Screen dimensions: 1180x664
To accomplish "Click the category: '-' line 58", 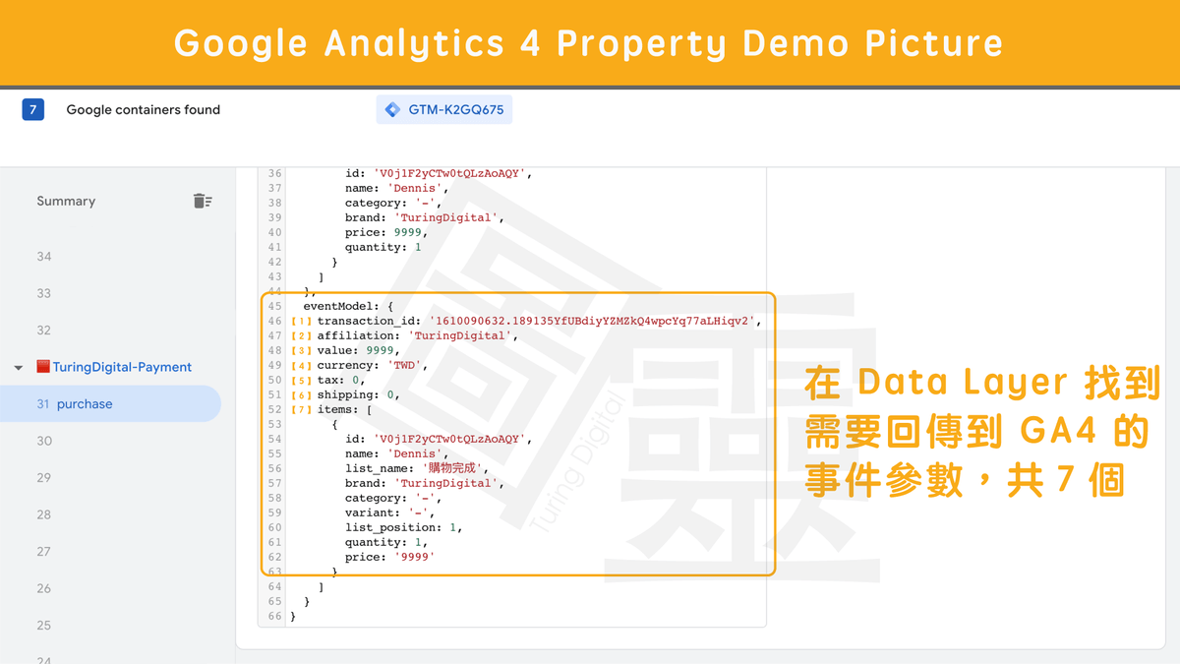I will click(x=393, y=498).
